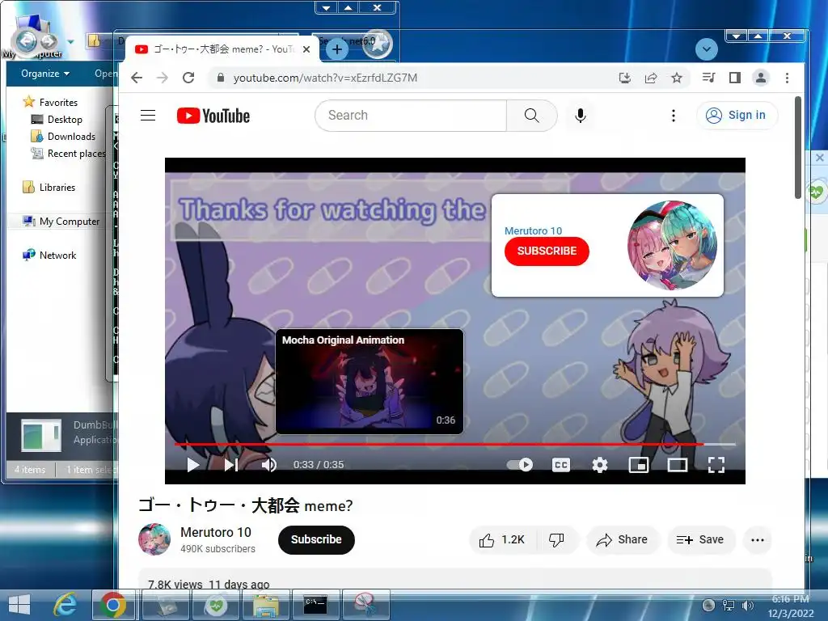The width and height of the screenshot is (828, 621).
Task: Open the Snipping Tool taskbar icon
Action: coord(365,605)
